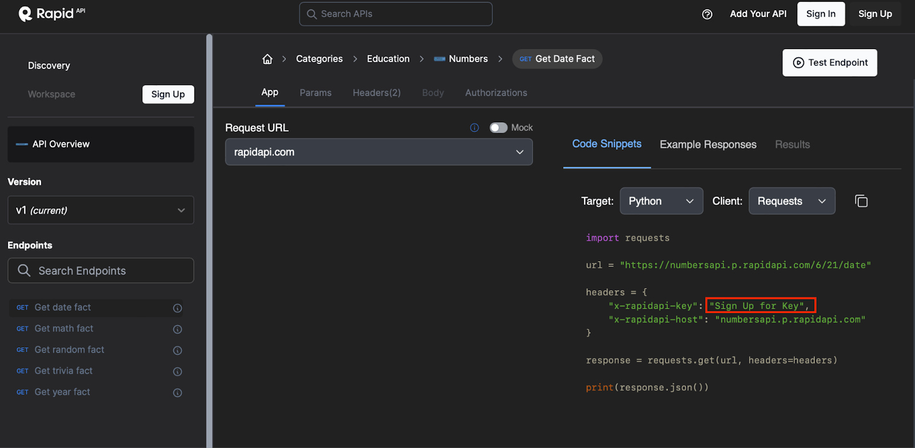The height and width of the screenshot is (448, 915).
Task: Switch to the App tab
Action: (x=270, y=93)
